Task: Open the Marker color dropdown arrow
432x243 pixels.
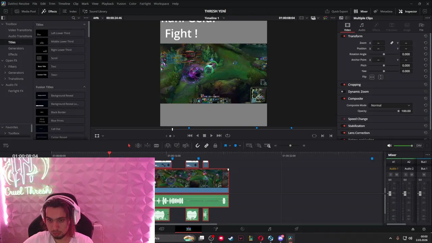Action: [240, 145]
